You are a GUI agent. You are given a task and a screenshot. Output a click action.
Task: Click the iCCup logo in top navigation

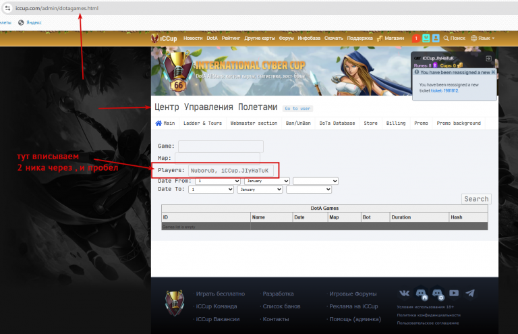(164, 38)
